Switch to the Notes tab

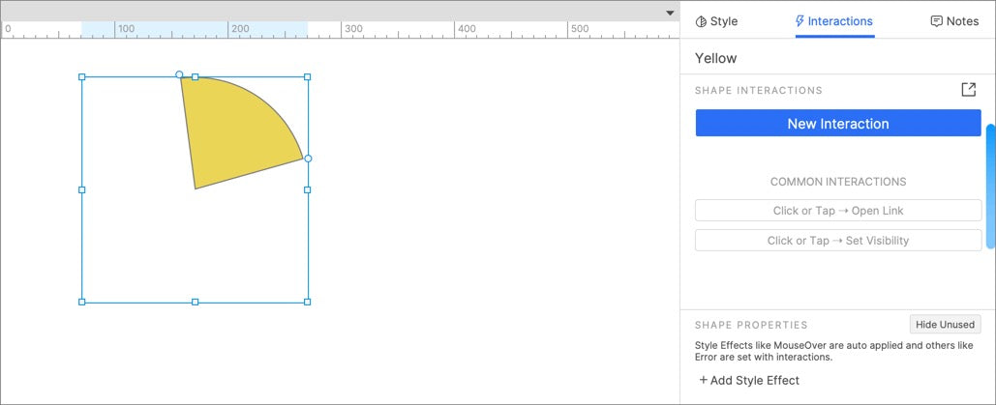[x=954, y=21]
